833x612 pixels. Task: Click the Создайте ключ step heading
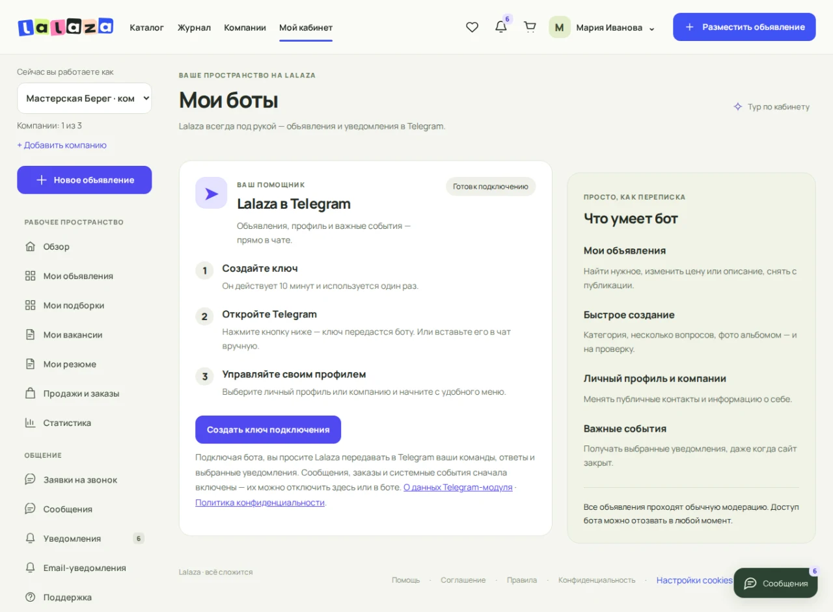click(260, 268)
